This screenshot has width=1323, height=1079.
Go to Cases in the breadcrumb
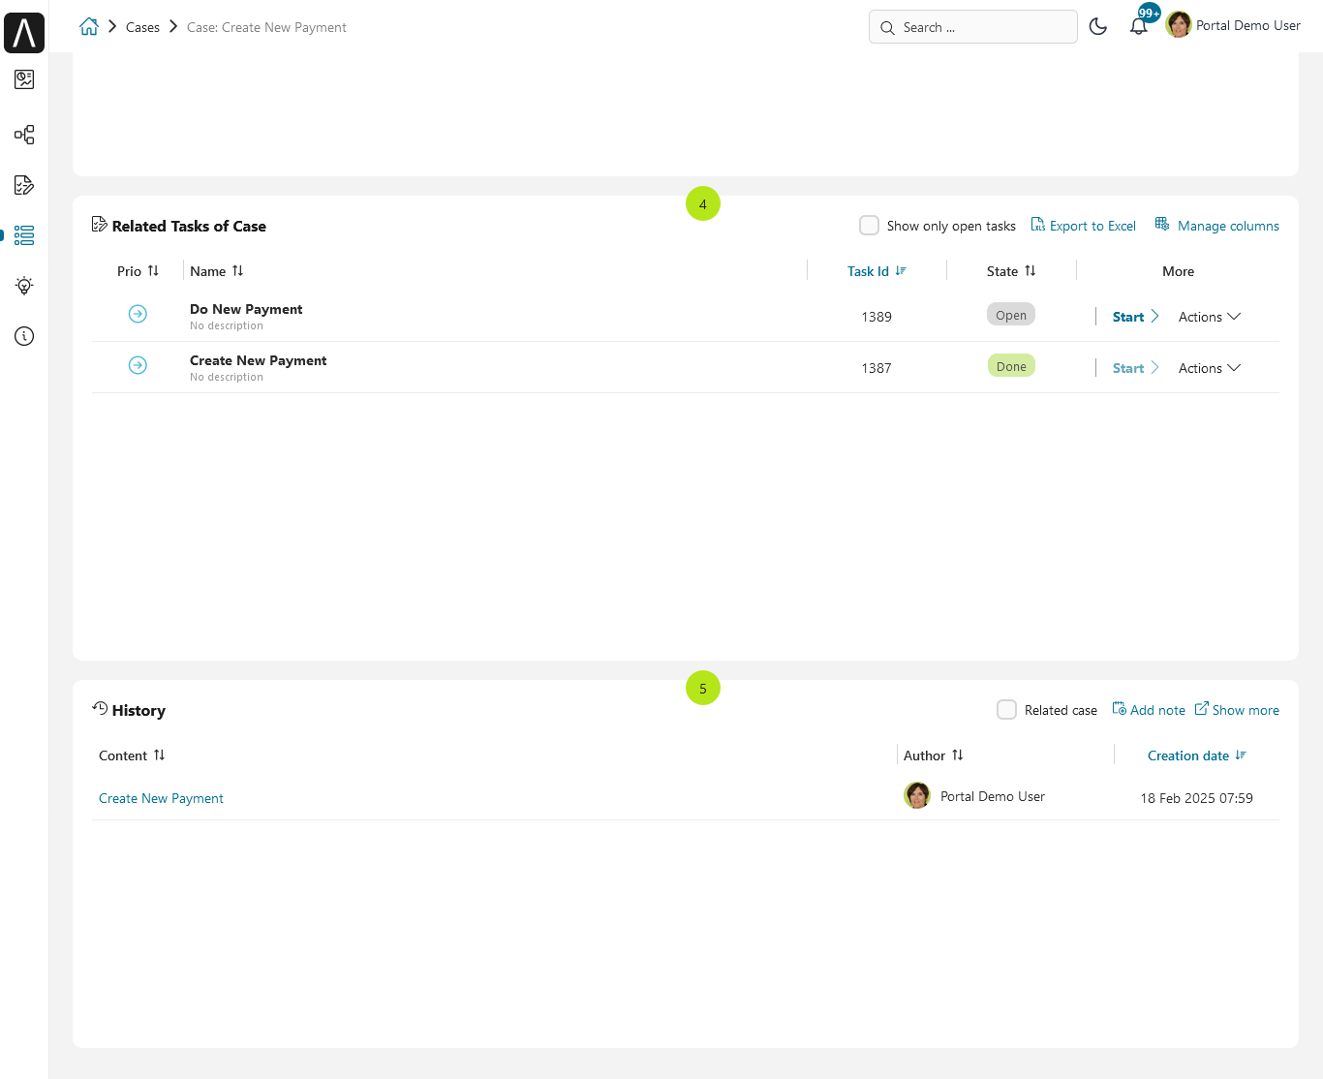point(142,27)
